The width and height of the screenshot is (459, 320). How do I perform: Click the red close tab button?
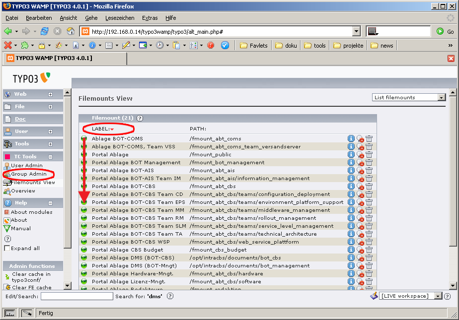(451, 59)
